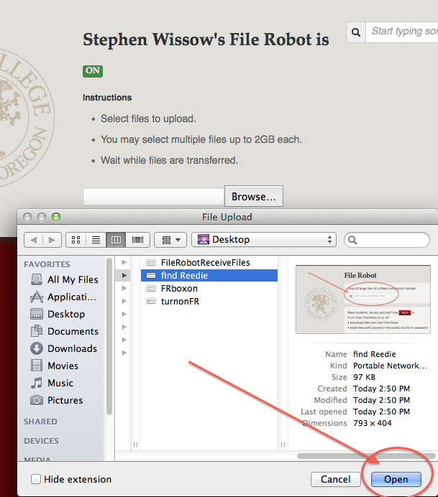
Task: Open Downloads folder in sidebar
Action: (72, 348)
